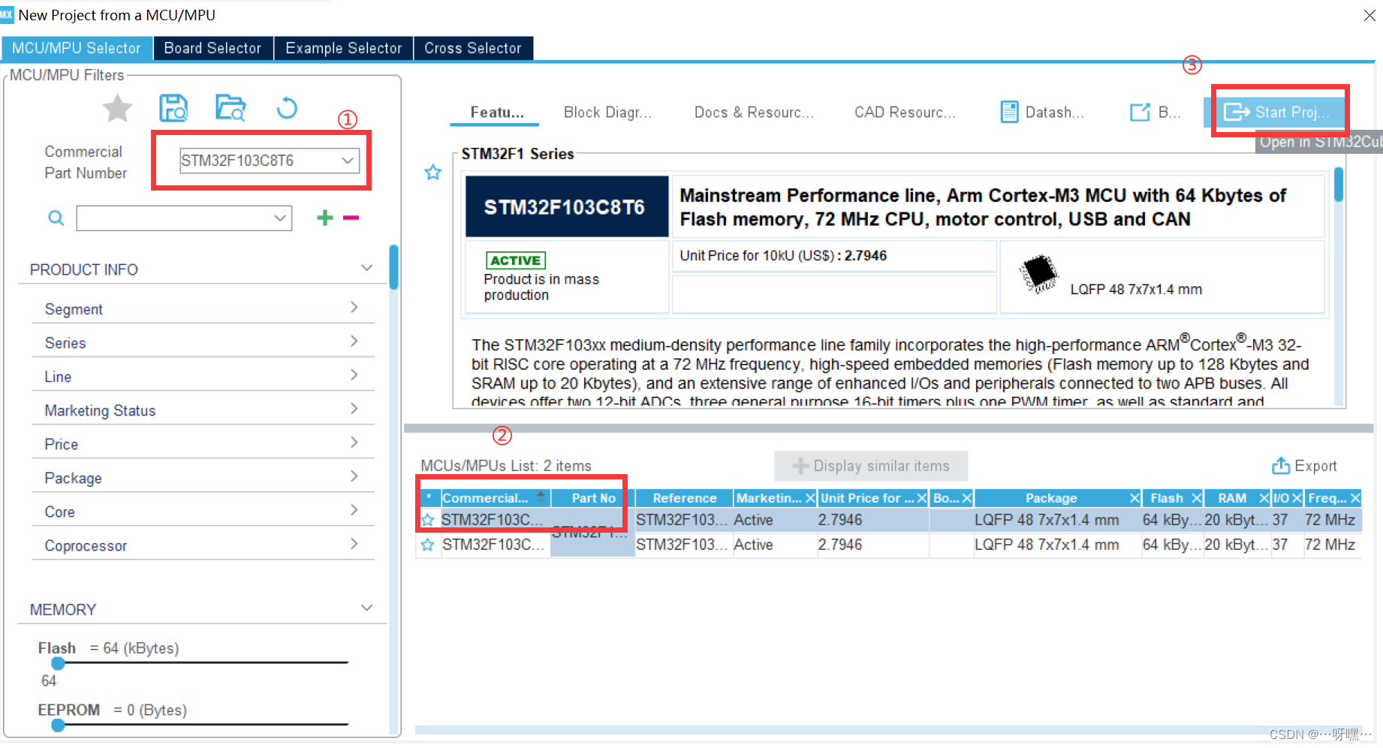
Task: Click the search magnifier icon
Action: click(x=56, y=218)
